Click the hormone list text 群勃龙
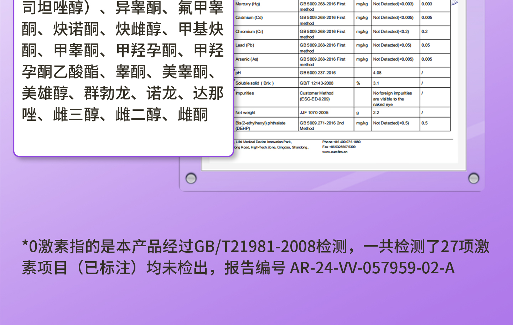Image resolution: width=513 pixels, height=325 pixels. pos(107,94)
